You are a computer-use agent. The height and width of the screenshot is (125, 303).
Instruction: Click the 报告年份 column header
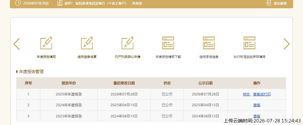(69, 83)
